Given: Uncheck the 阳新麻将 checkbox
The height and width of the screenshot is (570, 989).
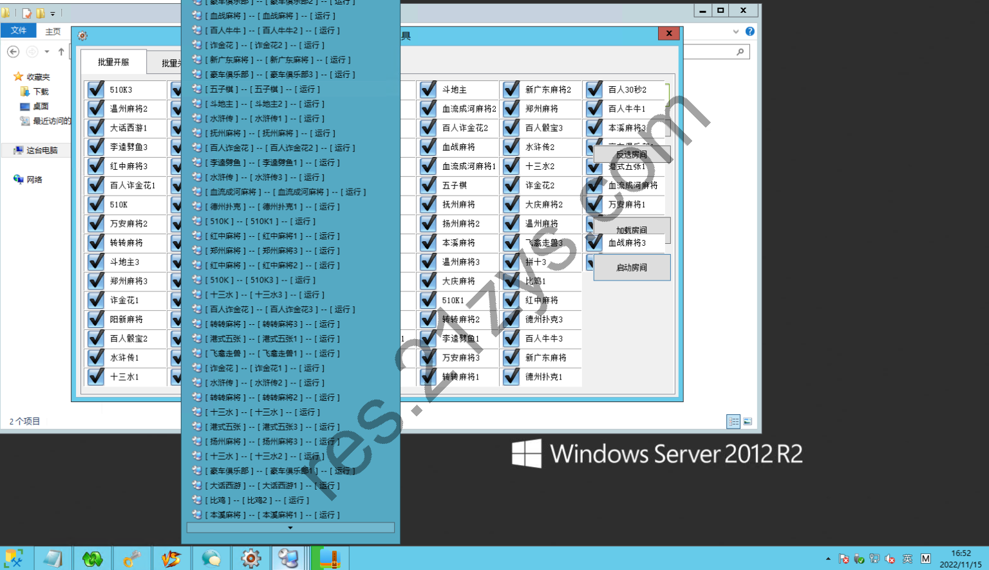Looking at the screenshot, I should pyautogui.click(x=96, y=319).
